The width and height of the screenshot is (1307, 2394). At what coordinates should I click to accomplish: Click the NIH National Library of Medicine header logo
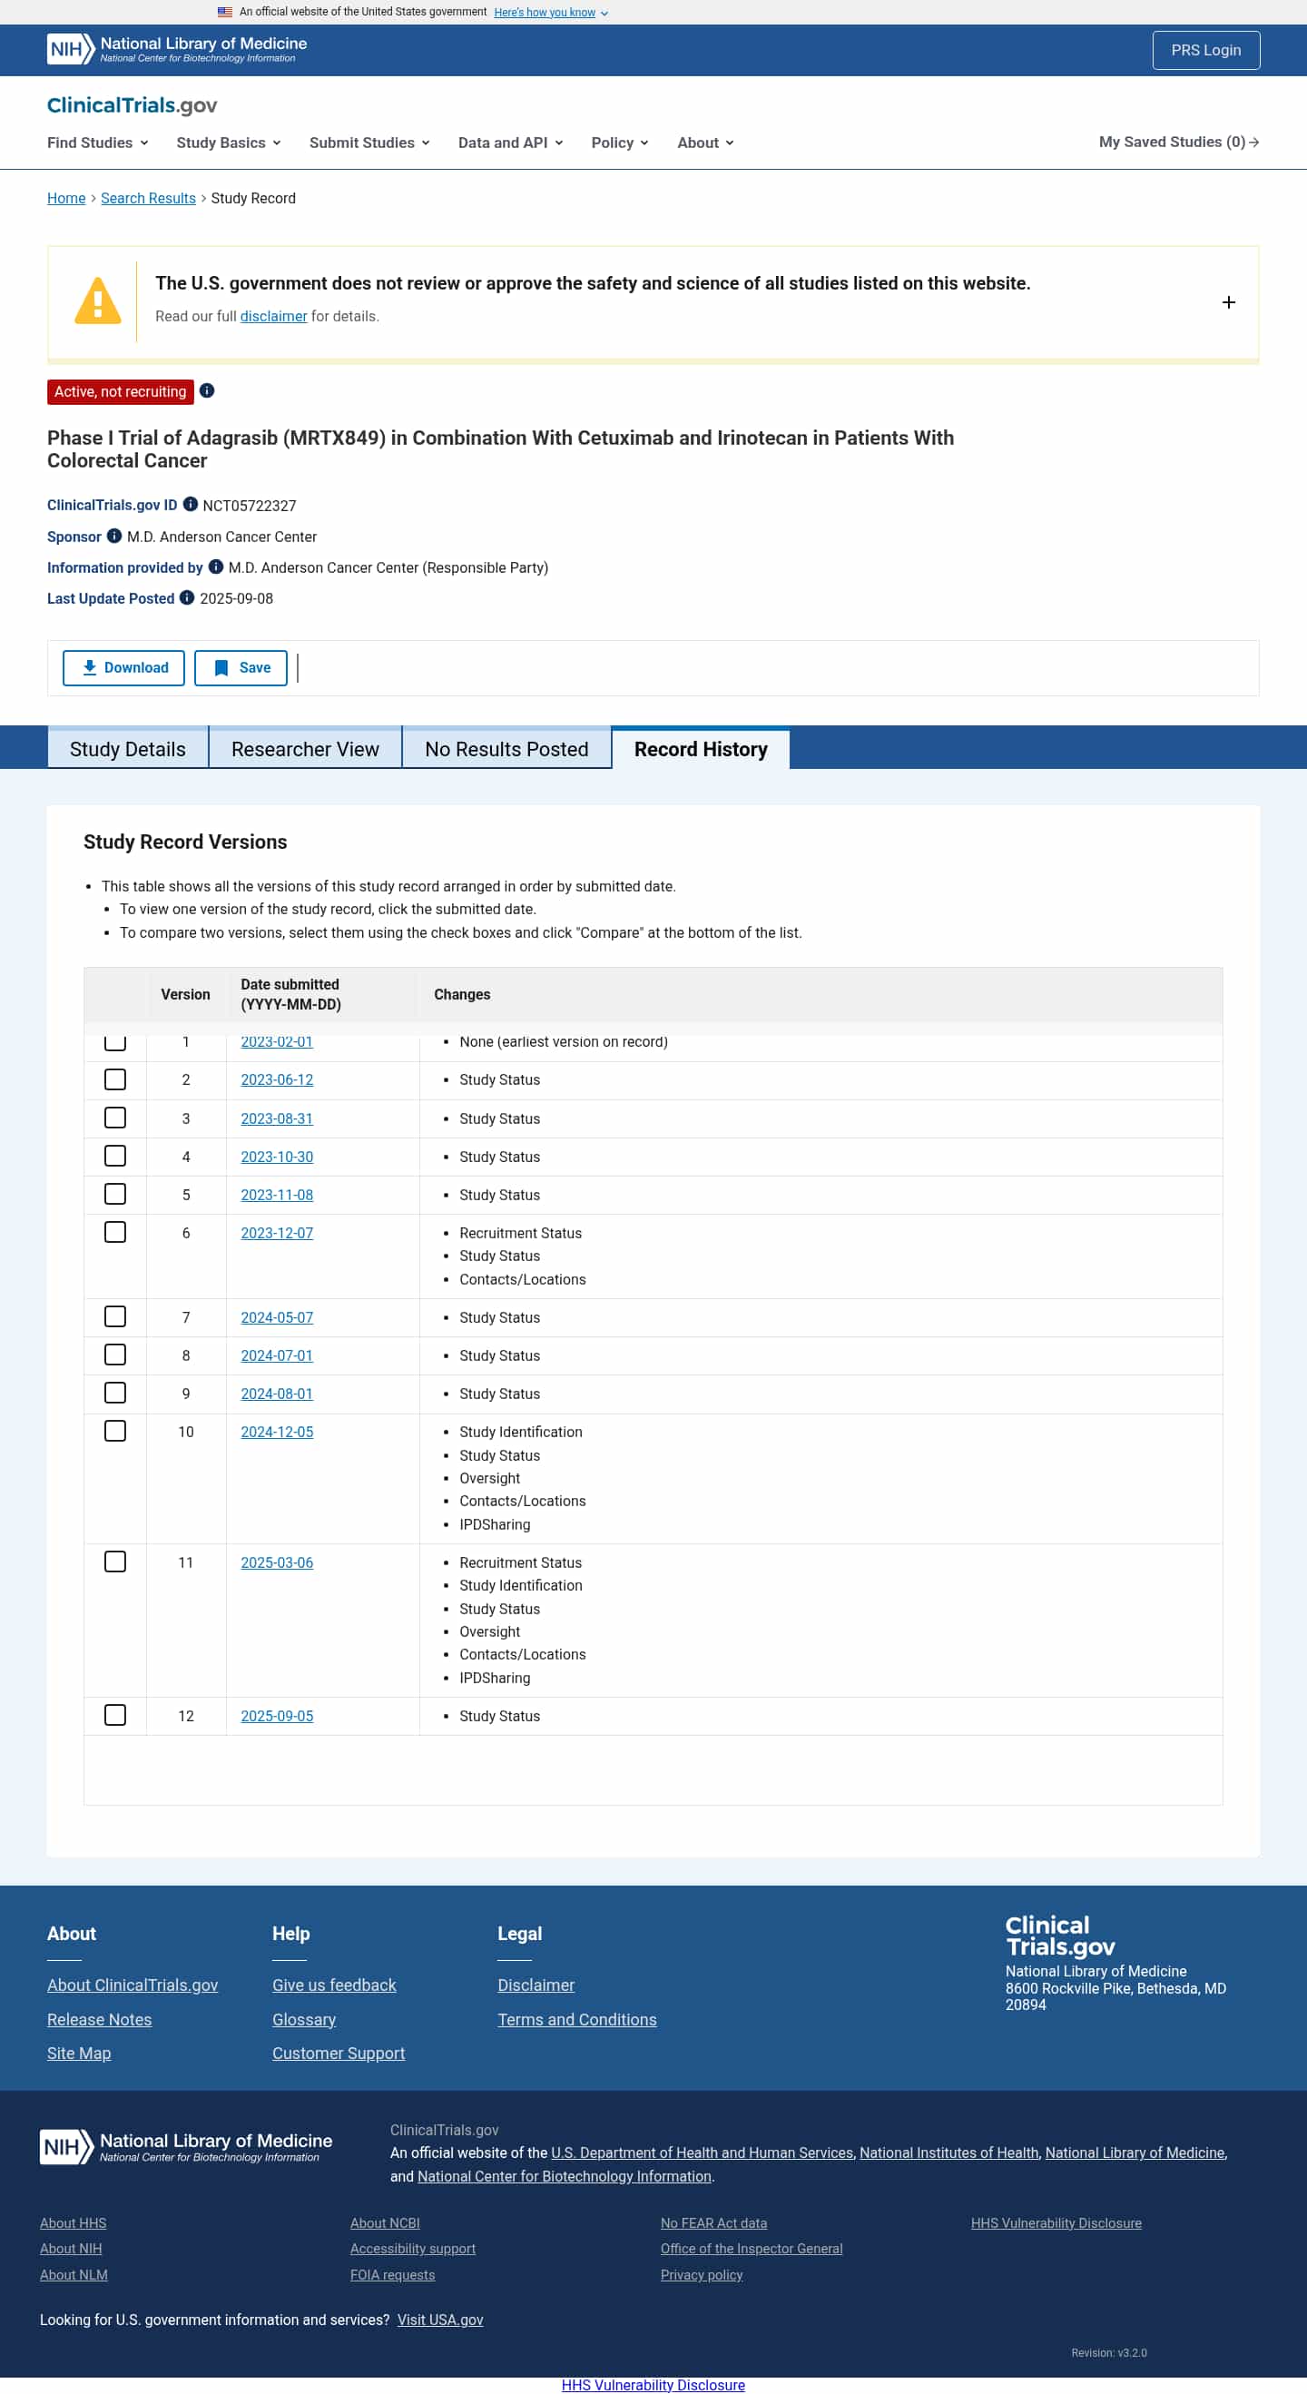[x=176, y=49]
